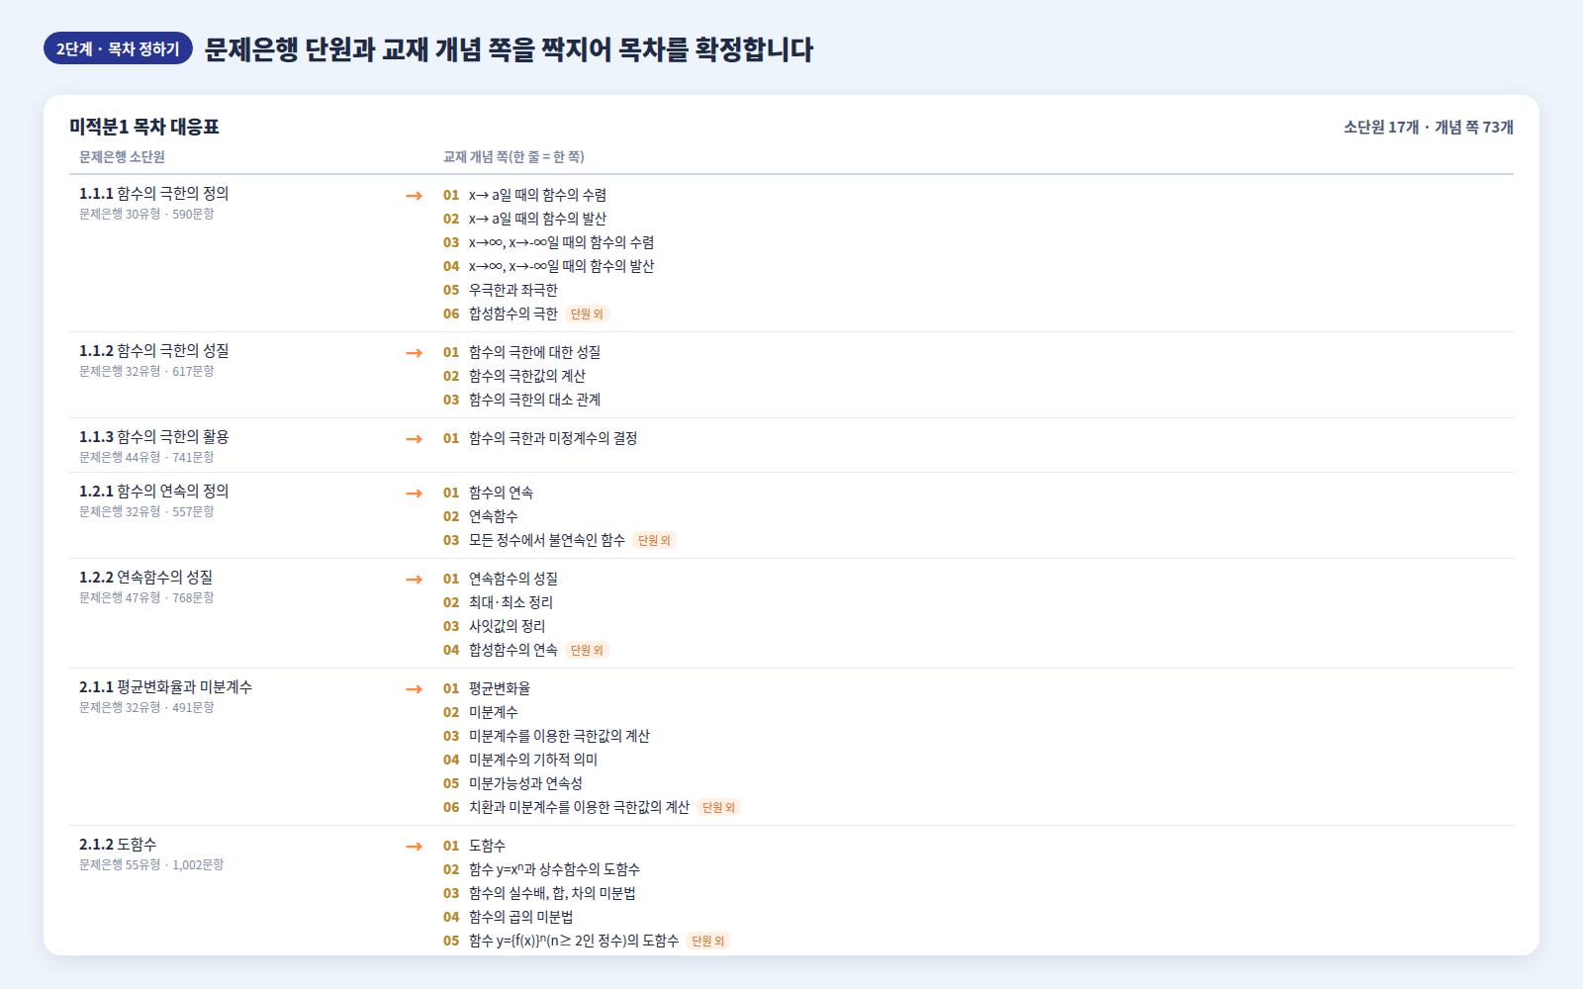
Task: Select concept '함수의 극한의 대소 관계'
Action: pos(534,400)
